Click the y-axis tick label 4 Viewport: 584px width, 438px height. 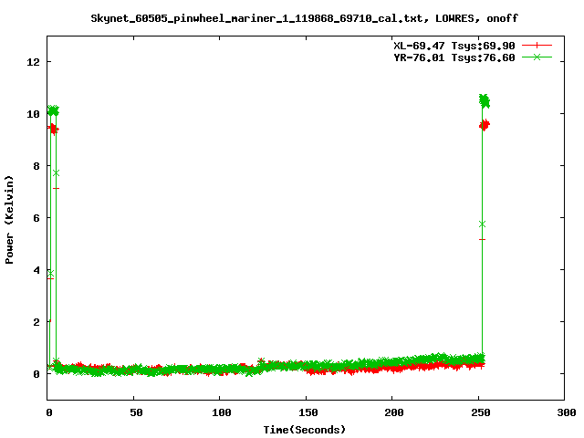[36, 270]
